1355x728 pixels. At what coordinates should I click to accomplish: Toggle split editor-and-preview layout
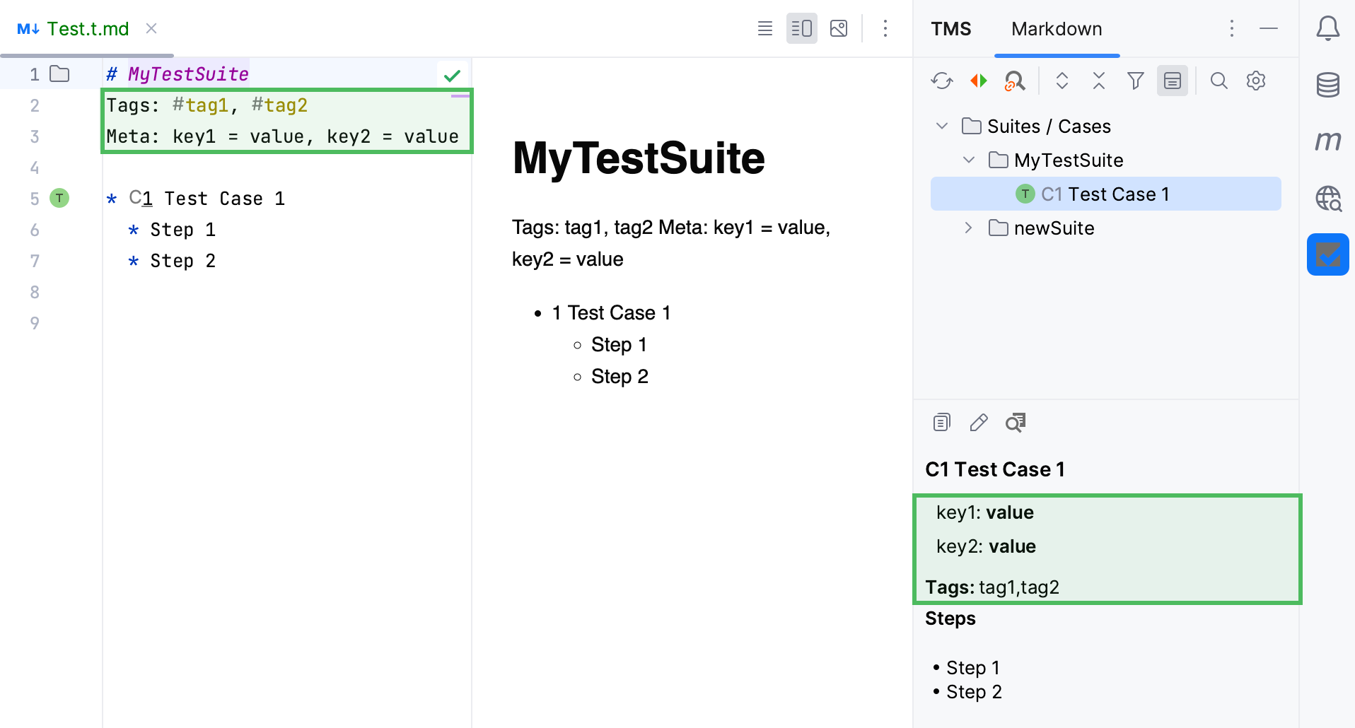pyautogui.click(x=801, y=28)
